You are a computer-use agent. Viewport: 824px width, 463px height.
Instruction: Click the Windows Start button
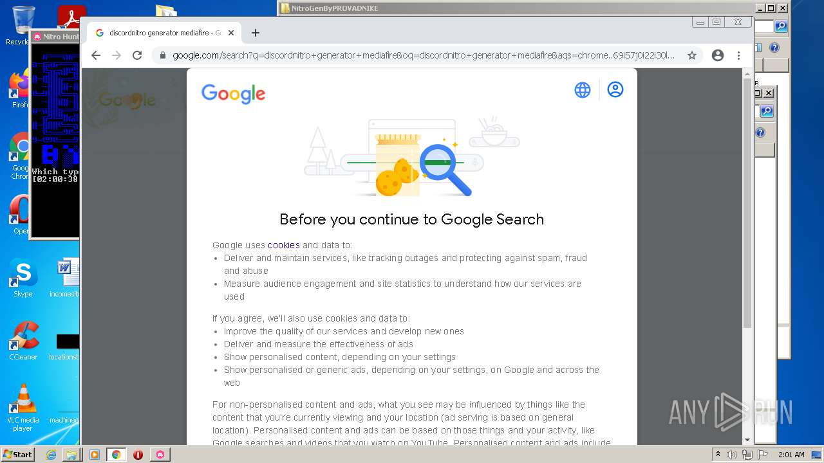click(x=17, y=454)
